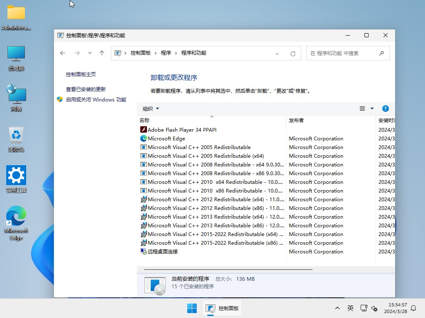The height and width of the screenshot is (318, 425).
Task: Click 控制面板 breadcrumb segment
Action: [x=140, y=53]
